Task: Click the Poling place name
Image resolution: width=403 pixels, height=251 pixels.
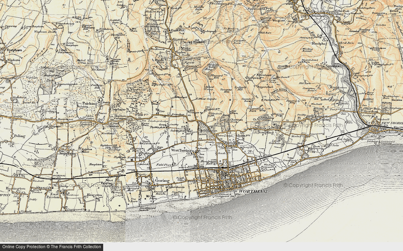Action: pyautogui.click(x=20, y=136)
